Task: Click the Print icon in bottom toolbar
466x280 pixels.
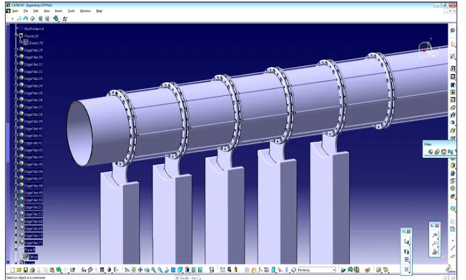Action: (32, 270)
